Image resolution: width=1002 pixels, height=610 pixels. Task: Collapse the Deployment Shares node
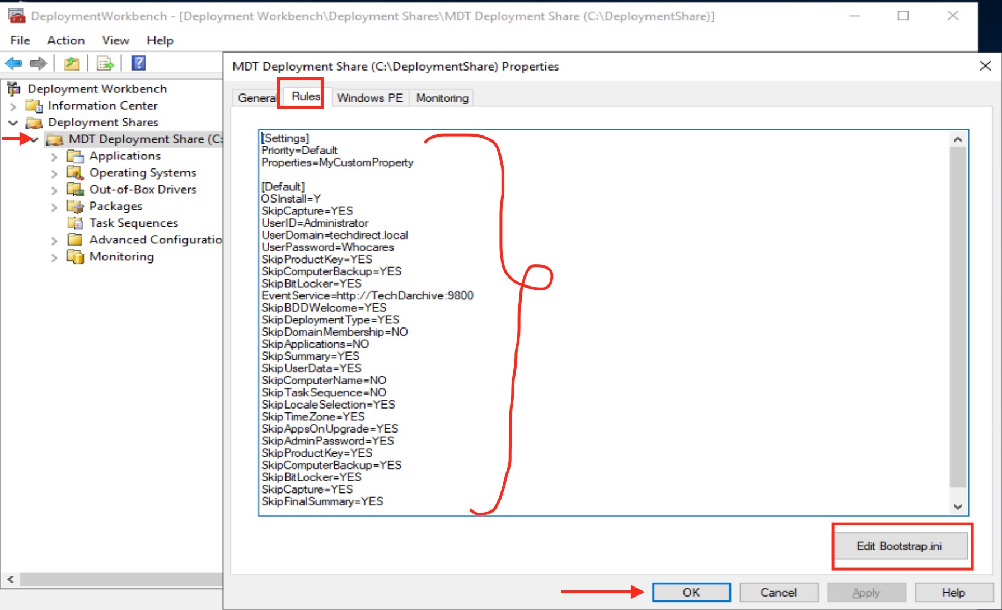[13, 123]
